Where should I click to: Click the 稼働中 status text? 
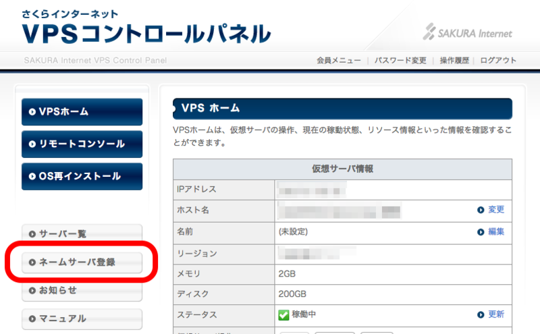coord(304,314)
